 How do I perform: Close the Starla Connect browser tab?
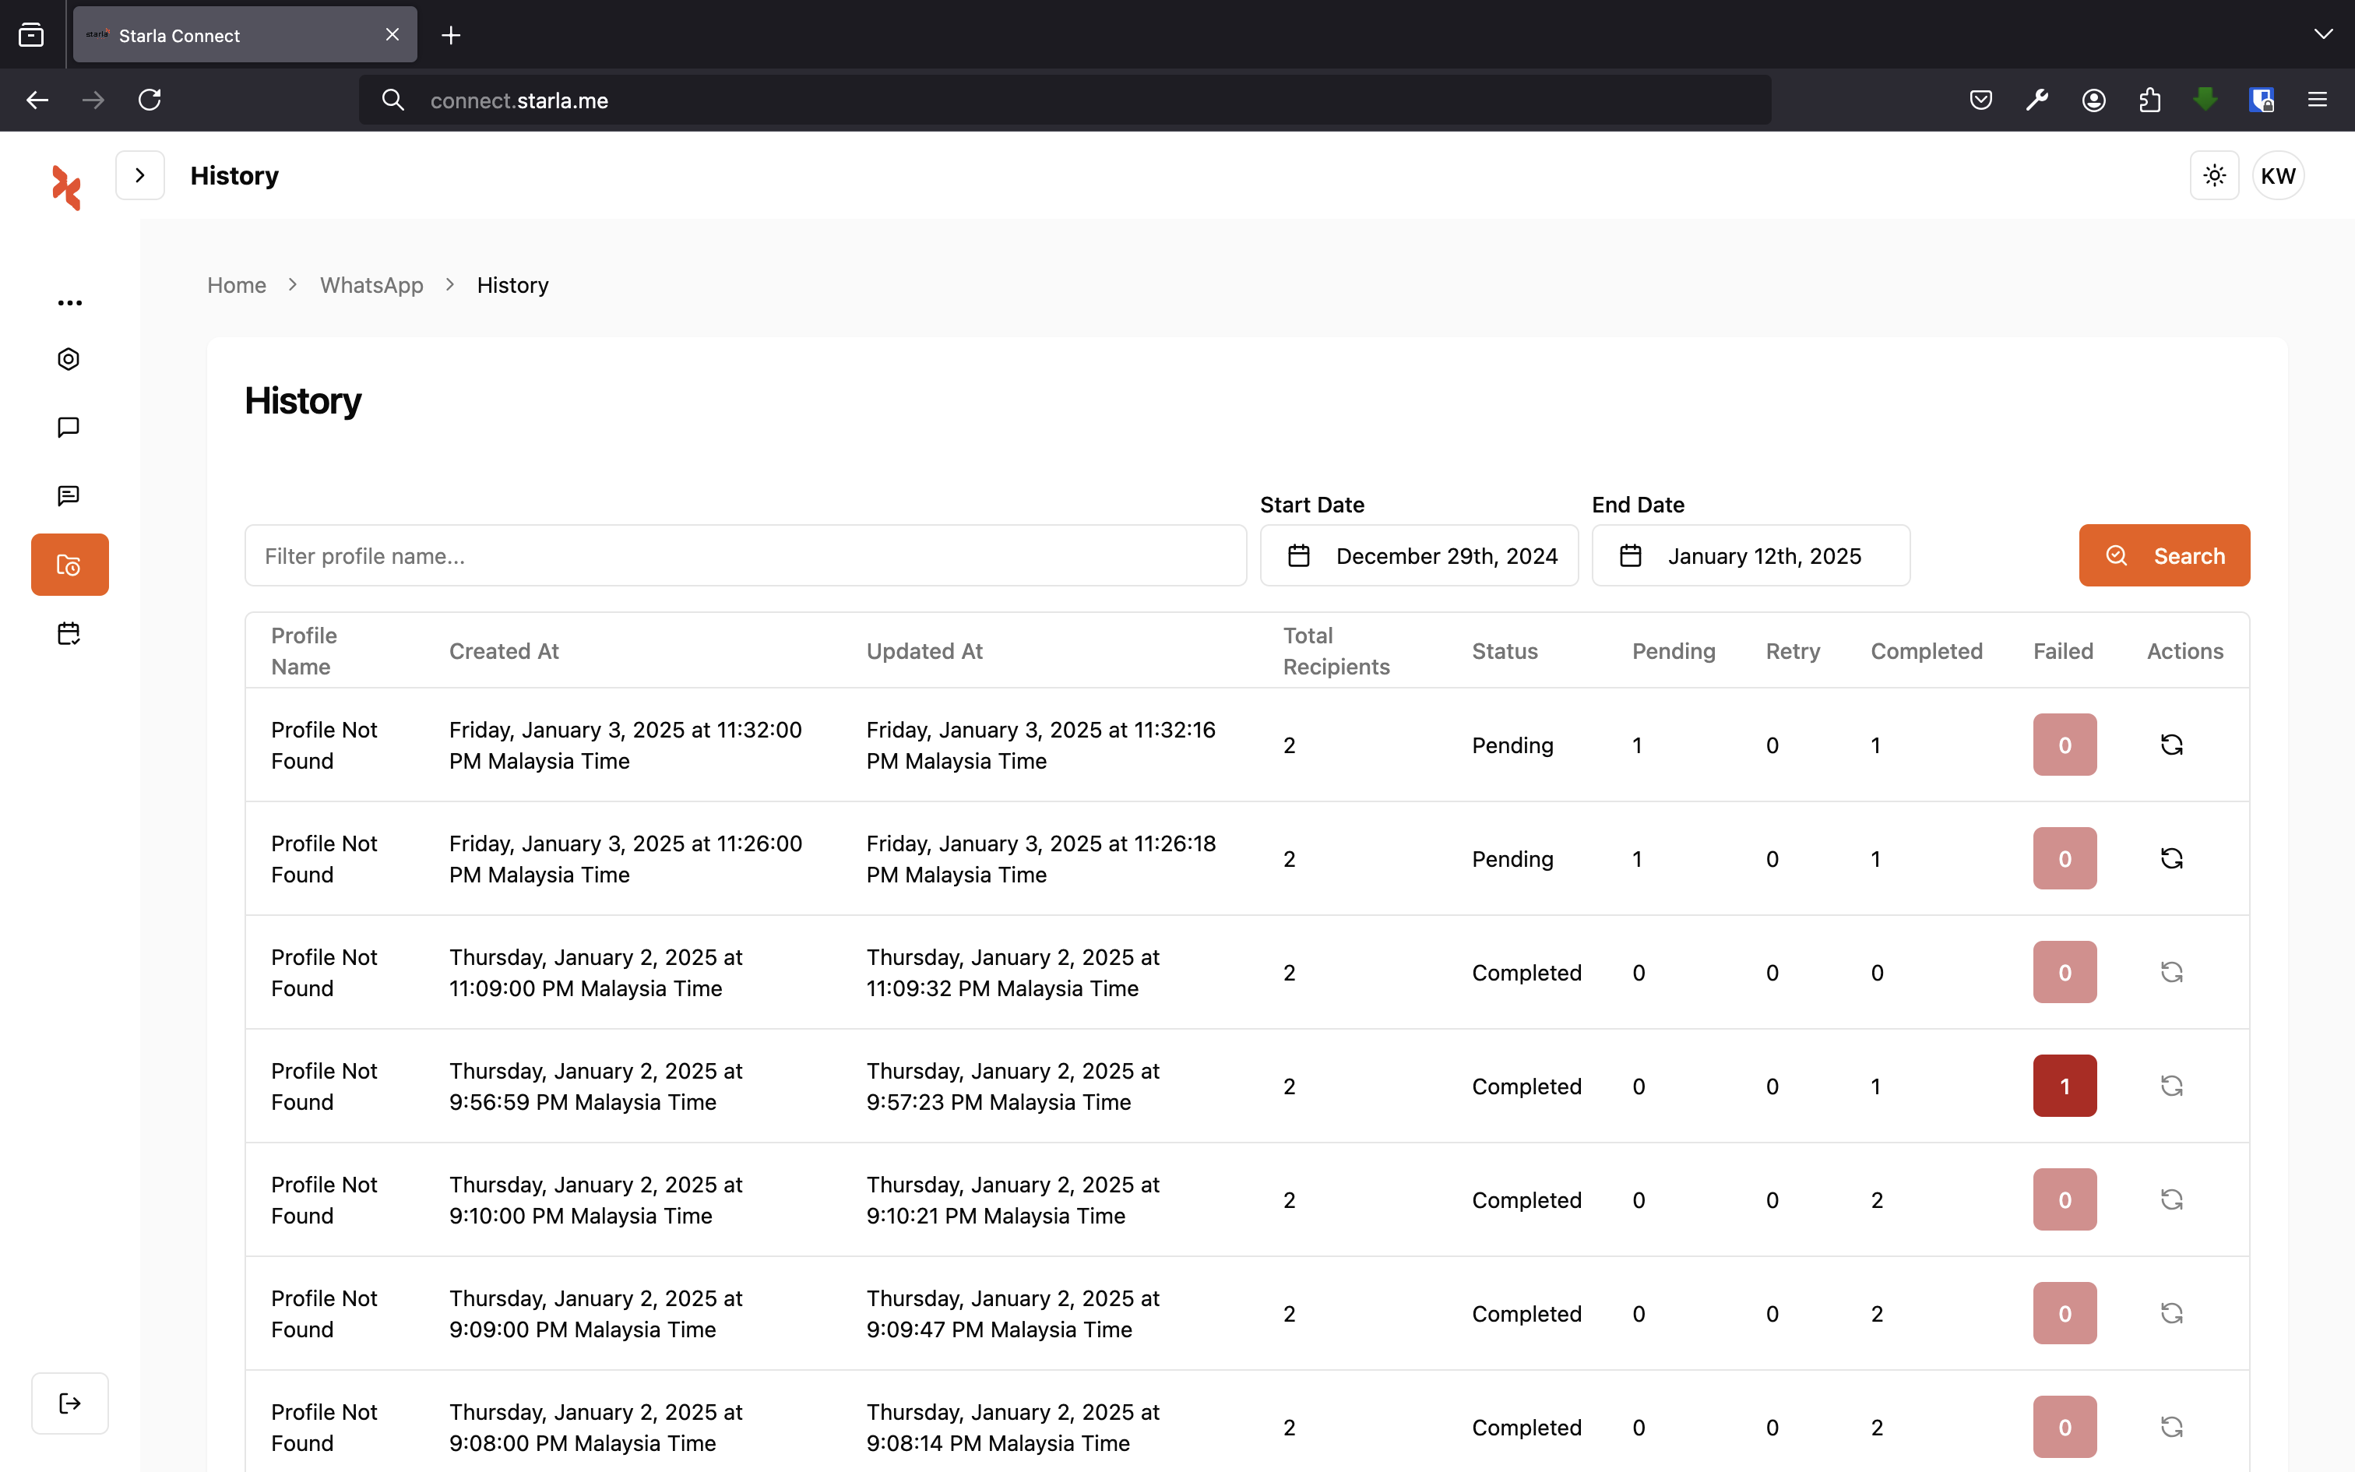point(392,35)
